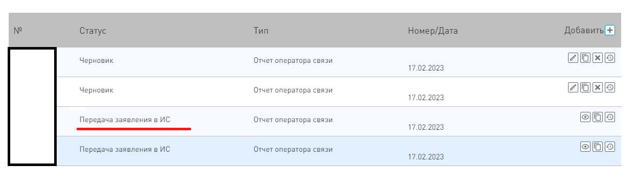The height and width of the screenshot is (187, 638).
Task: Click the plus icon next to Добавить
Action: (610, 30)
